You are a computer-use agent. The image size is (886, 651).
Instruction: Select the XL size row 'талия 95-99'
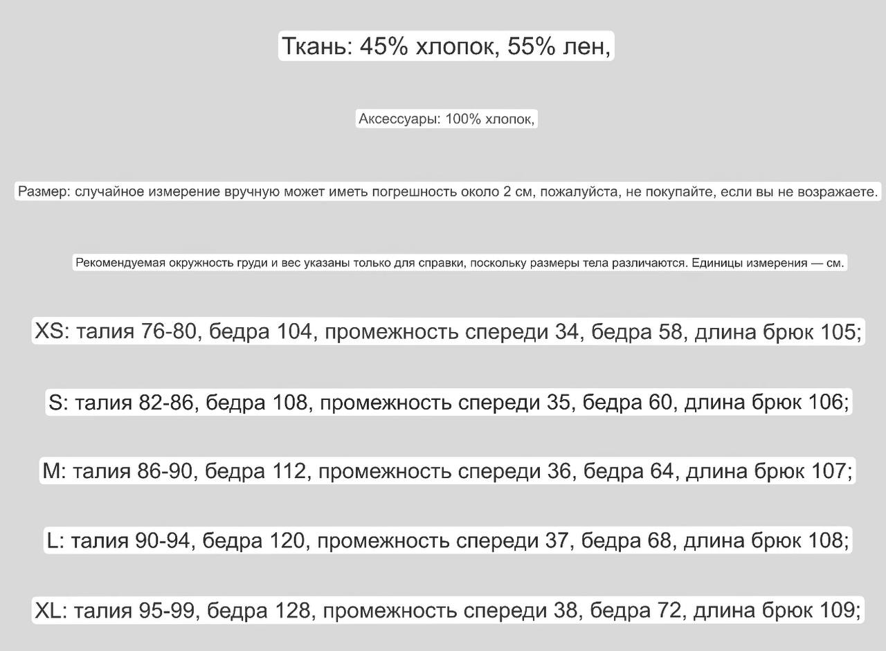pos(448,611)
